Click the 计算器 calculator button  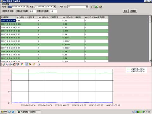tap(133, 11)
